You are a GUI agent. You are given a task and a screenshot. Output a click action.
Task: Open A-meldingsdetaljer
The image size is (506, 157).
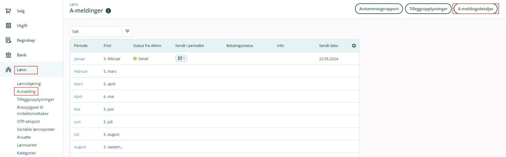tap(475, 9)
